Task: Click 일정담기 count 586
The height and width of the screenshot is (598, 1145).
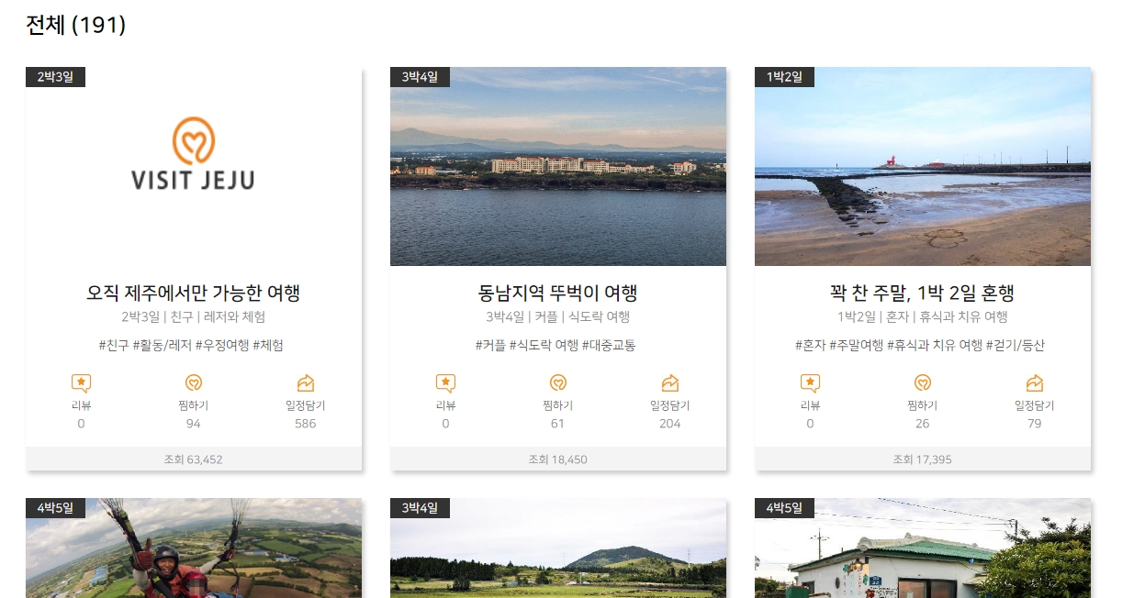Action: [x=306, y=424]
